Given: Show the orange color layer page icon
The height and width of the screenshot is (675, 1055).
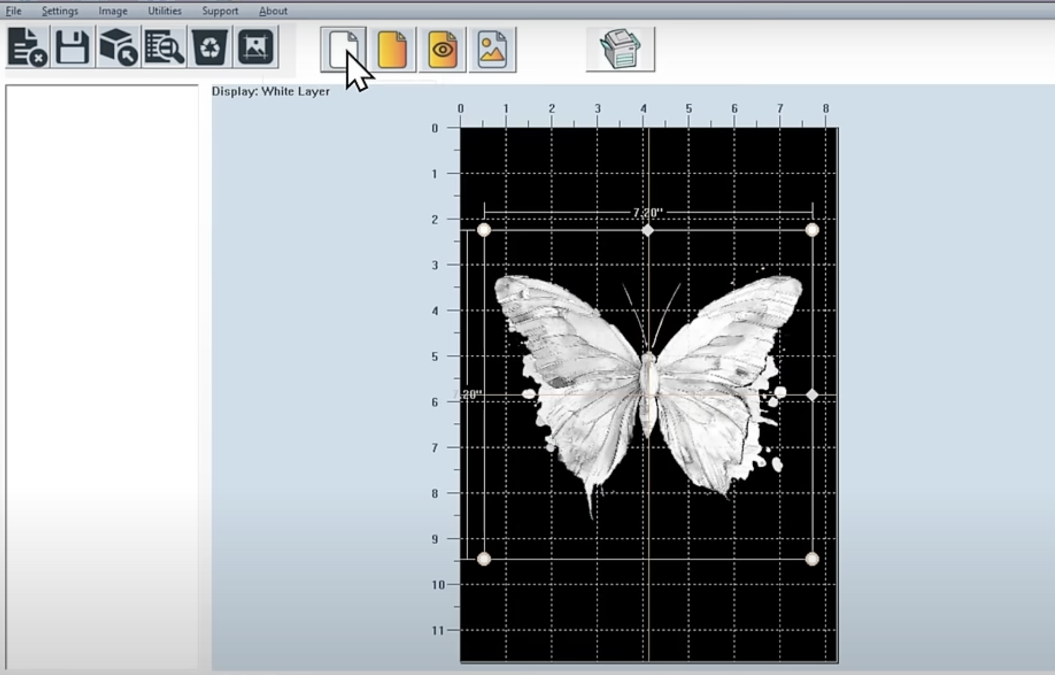Looking at the screenshot, I should click(393, 49).
